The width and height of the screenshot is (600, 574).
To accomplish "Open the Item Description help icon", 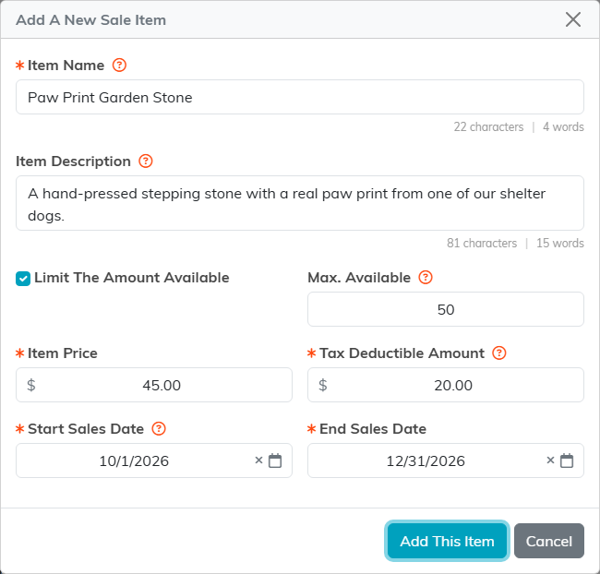I will [146, 161].
